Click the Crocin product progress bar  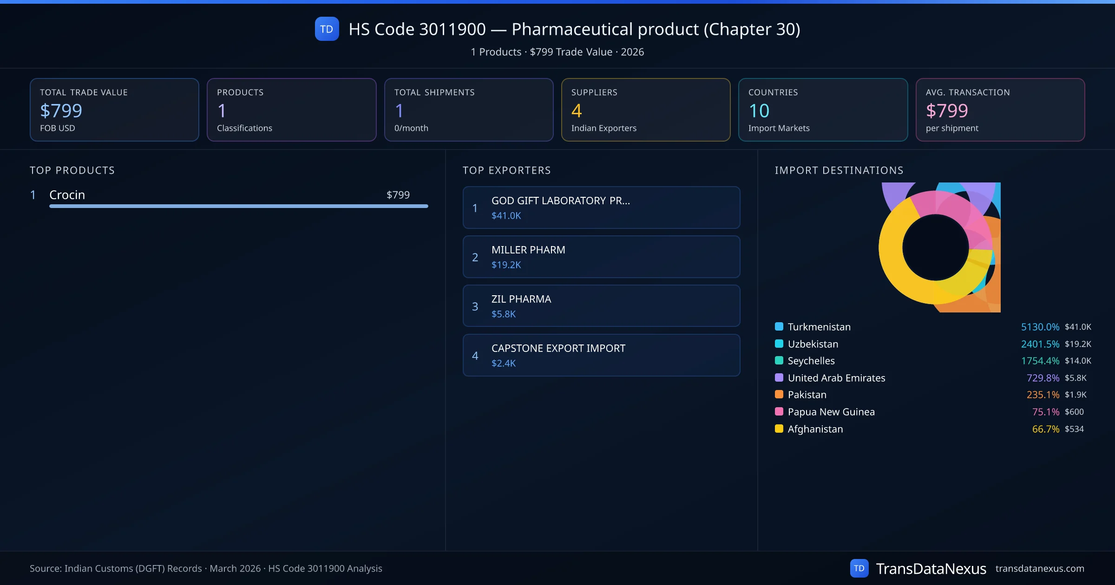point(238,206)
